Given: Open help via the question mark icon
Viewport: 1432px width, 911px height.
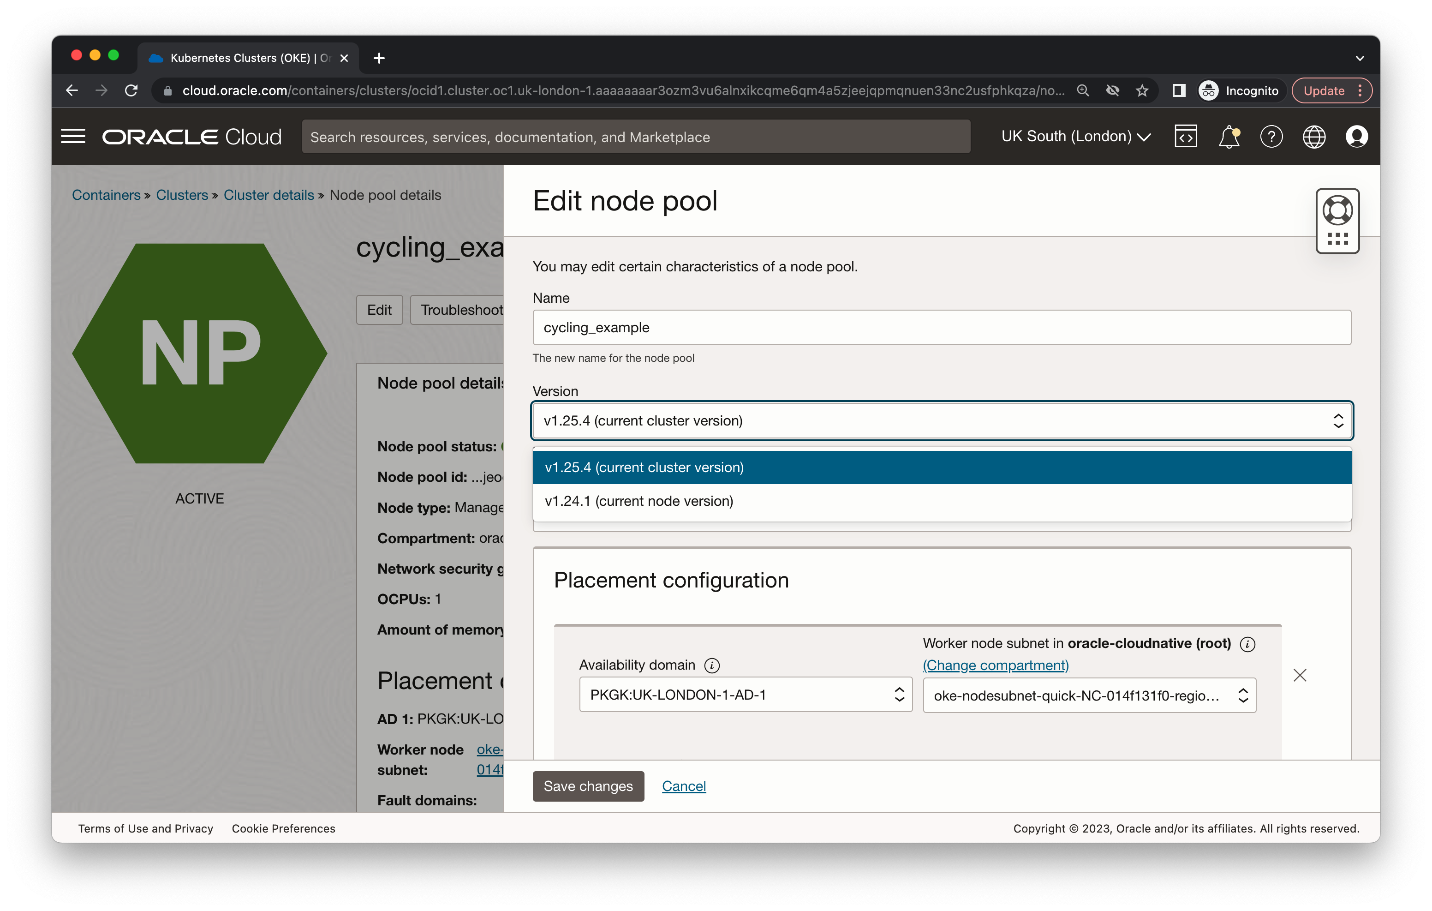Looking at the screenshot, I should [1271, 136].
